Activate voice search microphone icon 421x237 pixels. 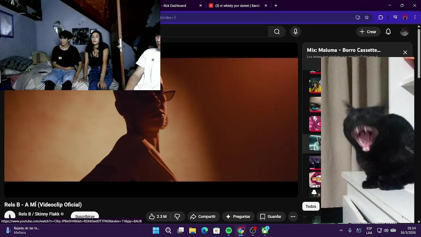click(295, 32)
